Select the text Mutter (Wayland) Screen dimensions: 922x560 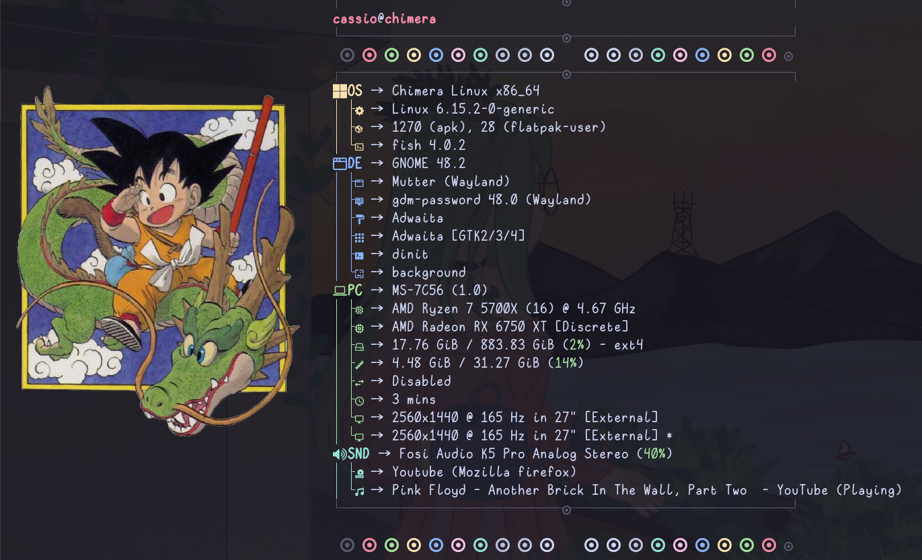click(451, 182)
